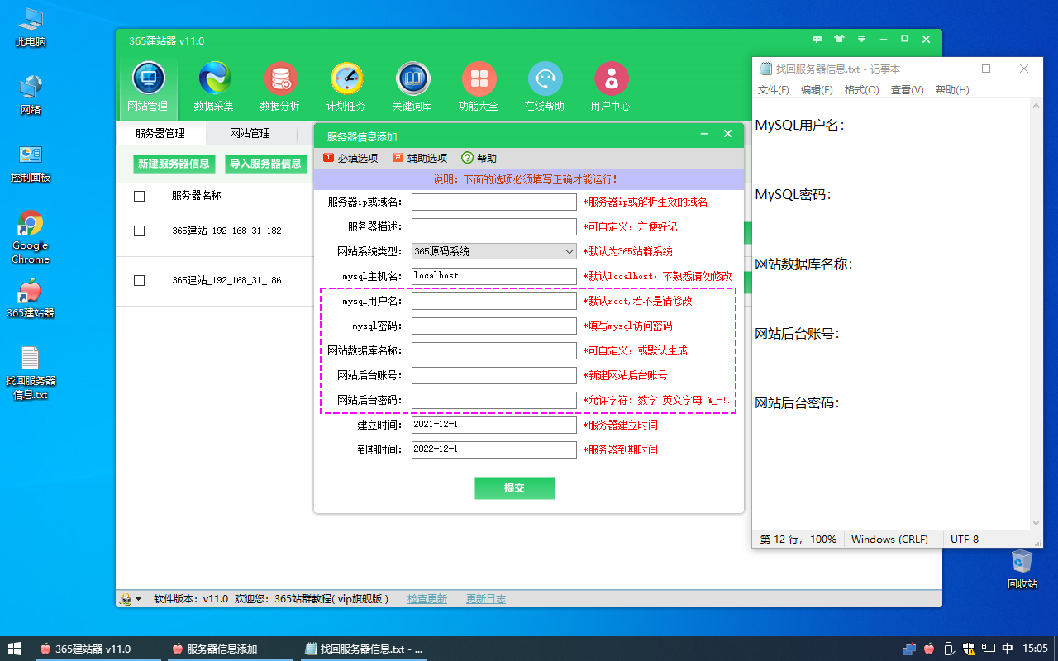Click taskbar 服务器信息添加 item
This screenshot has height=661, width=1058.
pyautogui.click(x=229, y=649)
